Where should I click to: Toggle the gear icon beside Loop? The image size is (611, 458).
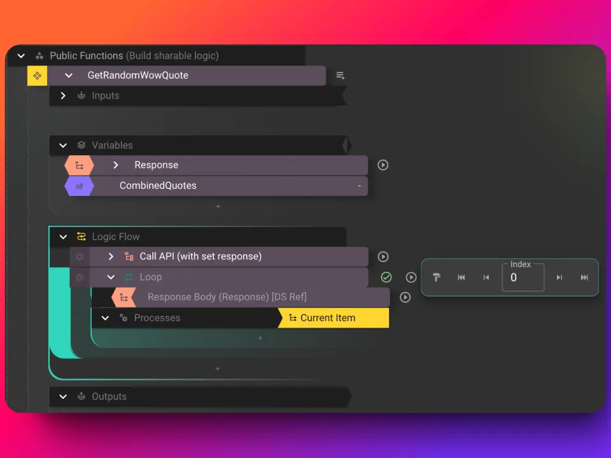tap(79, 277)
